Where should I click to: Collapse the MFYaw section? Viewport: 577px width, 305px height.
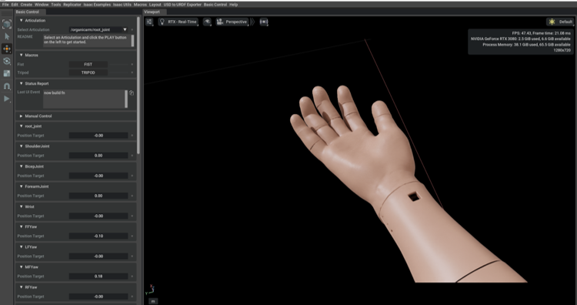(x=22, y=267)
